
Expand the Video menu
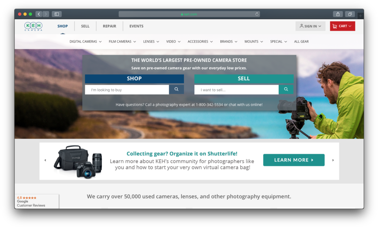[173, 41]
